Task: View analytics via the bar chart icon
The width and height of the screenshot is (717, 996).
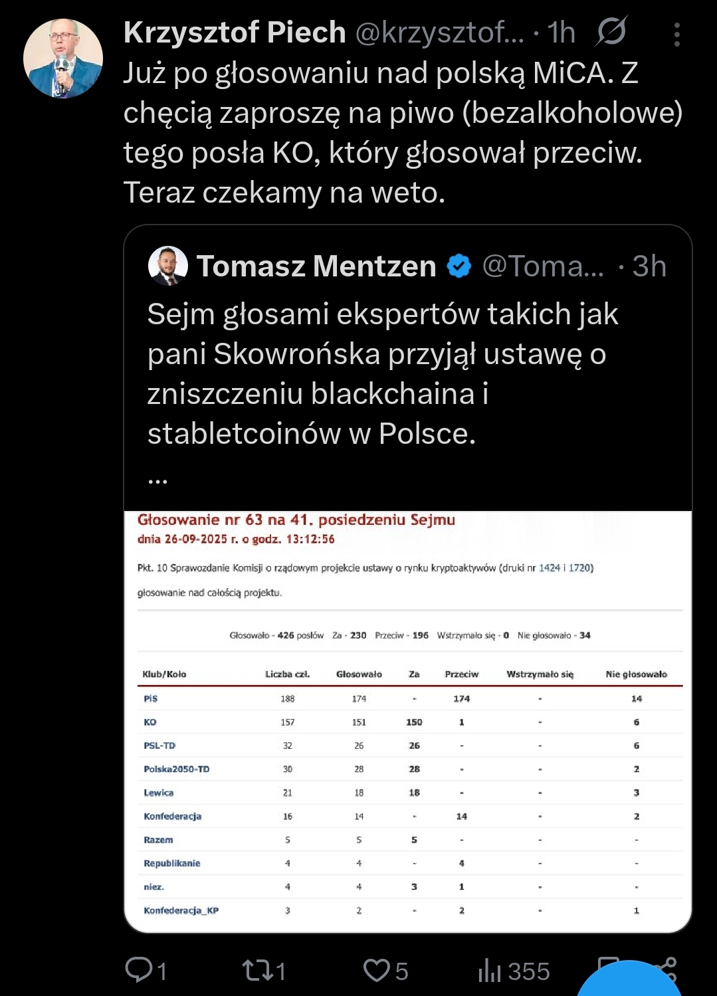Action: click(489, 971)
